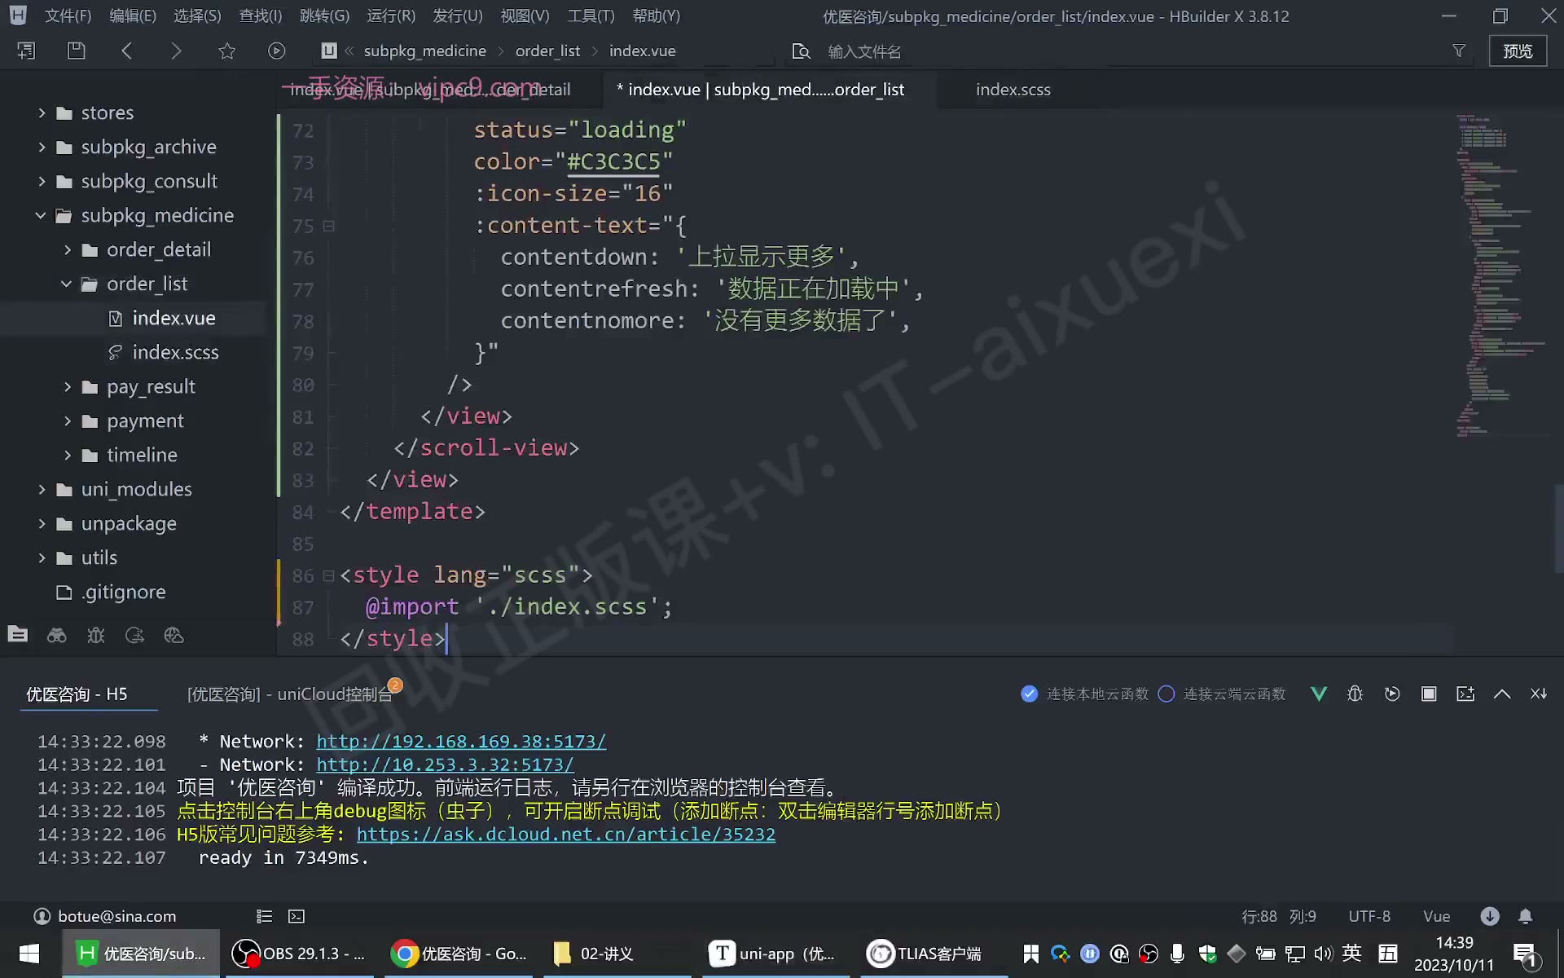Expand the pay_result folder

coord(68,386)
